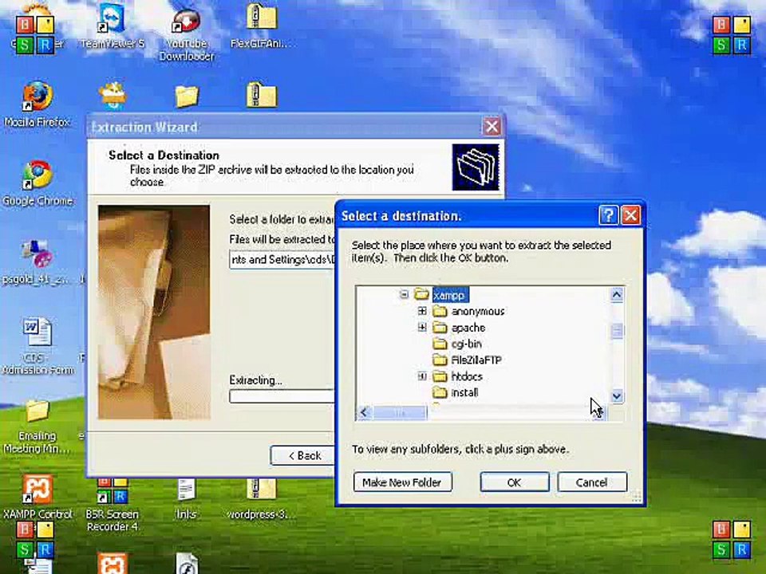Select the apache folder in the tree
The image size is (766, 574).
coord(460,328)
